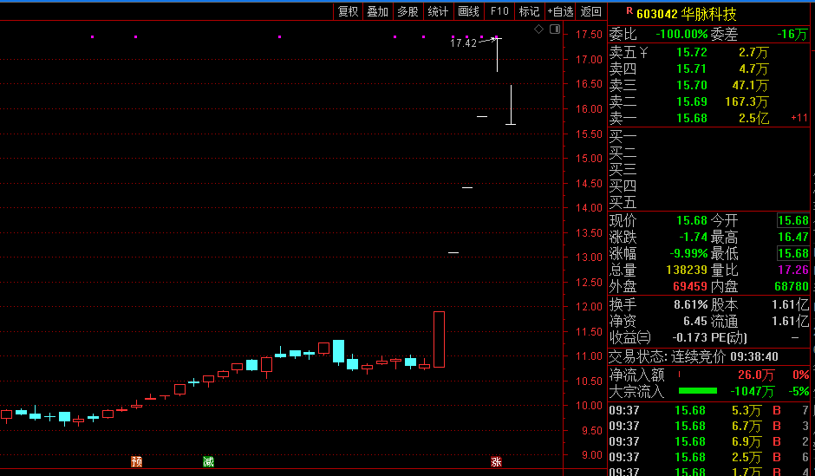Image resolution: width=815 pixels, height=476 pixels.
Task: Click the 最高 16.47 value
Action: (x=793, y=237)
